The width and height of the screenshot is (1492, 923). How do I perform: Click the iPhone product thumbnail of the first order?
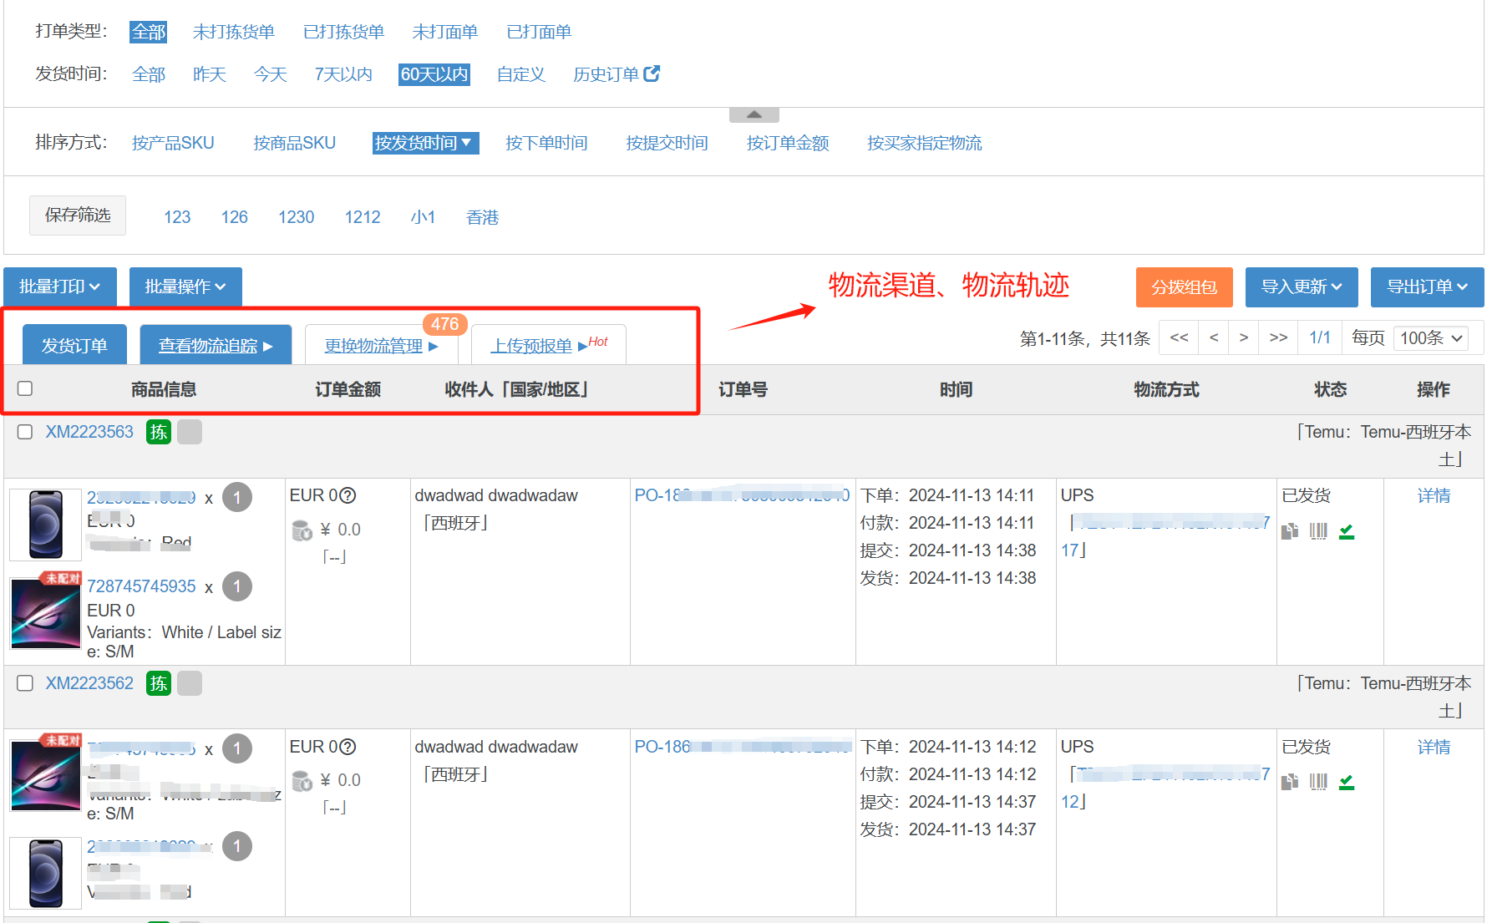coord(44,524)
